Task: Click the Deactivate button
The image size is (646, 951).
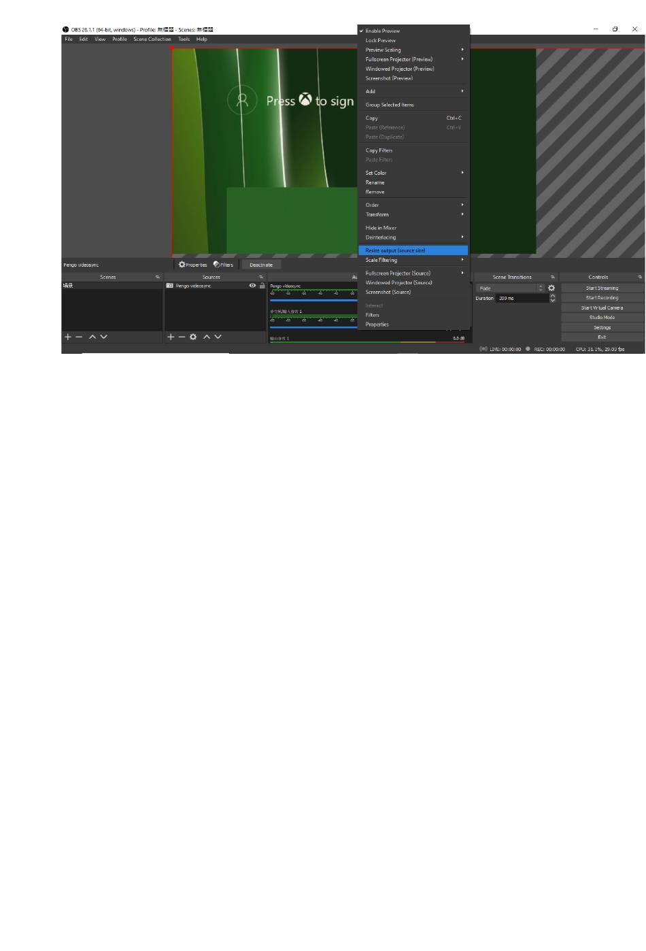Action: (261, 265)
